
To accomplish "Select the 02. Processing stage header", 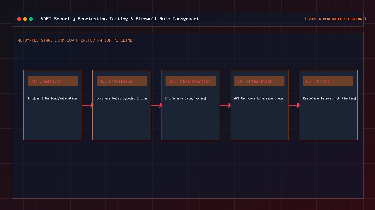I will [122, 81].
